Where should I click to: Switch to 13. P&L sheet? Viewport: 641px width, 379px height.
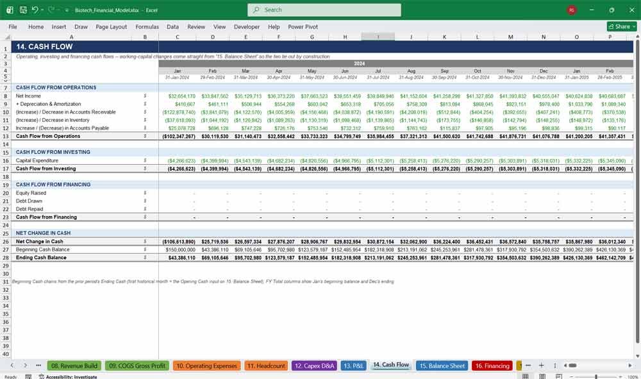(x=353, y=366)
